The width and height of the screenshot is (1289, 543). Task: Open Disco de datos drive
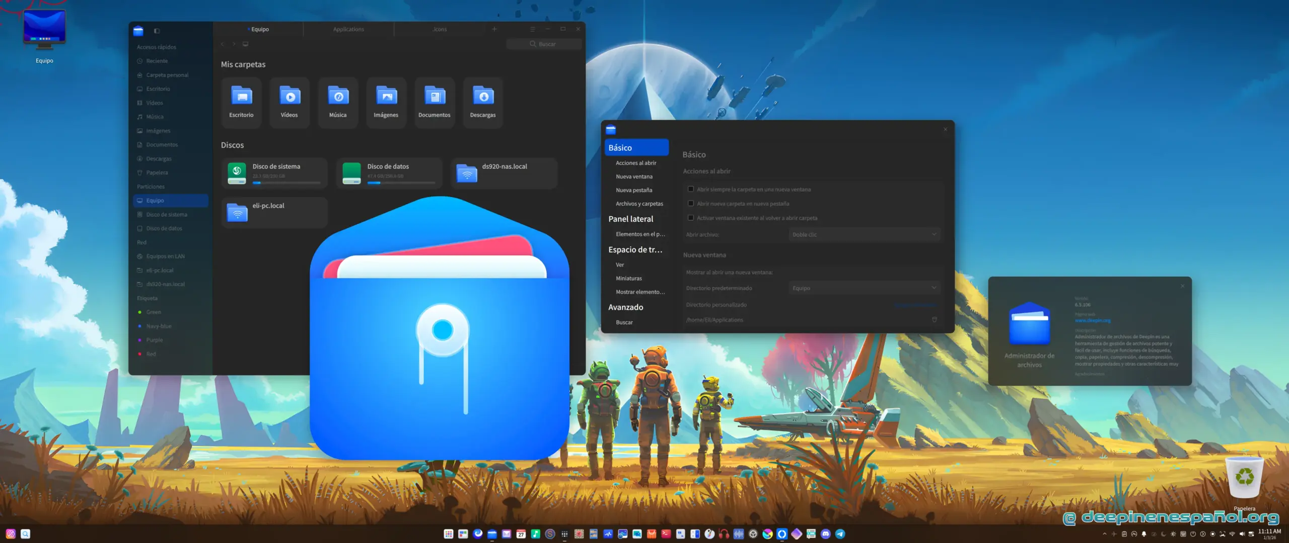(x=390, y=173)
